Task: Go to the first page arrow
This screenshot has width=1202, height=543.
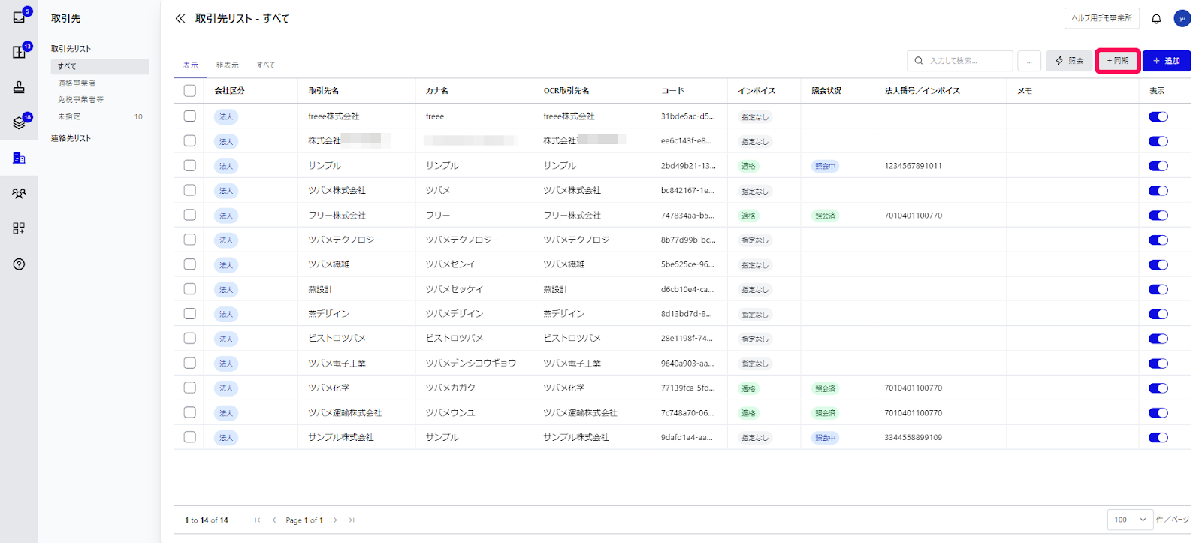Action: (258, 520)
